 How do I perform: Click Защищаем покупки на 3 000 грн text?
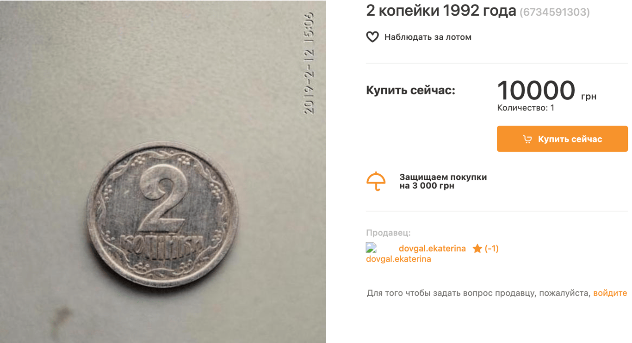coord(443,182)
